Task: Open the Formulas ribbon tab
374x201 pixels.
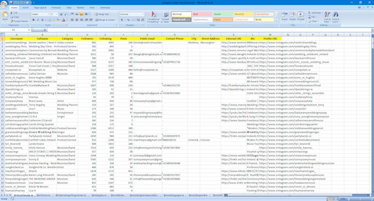Action: click(56, 8)
